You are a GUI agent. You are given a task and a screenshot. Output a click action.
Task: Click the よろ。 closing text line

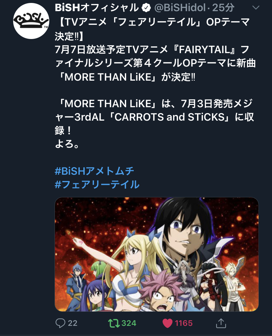tap(67, 144)
